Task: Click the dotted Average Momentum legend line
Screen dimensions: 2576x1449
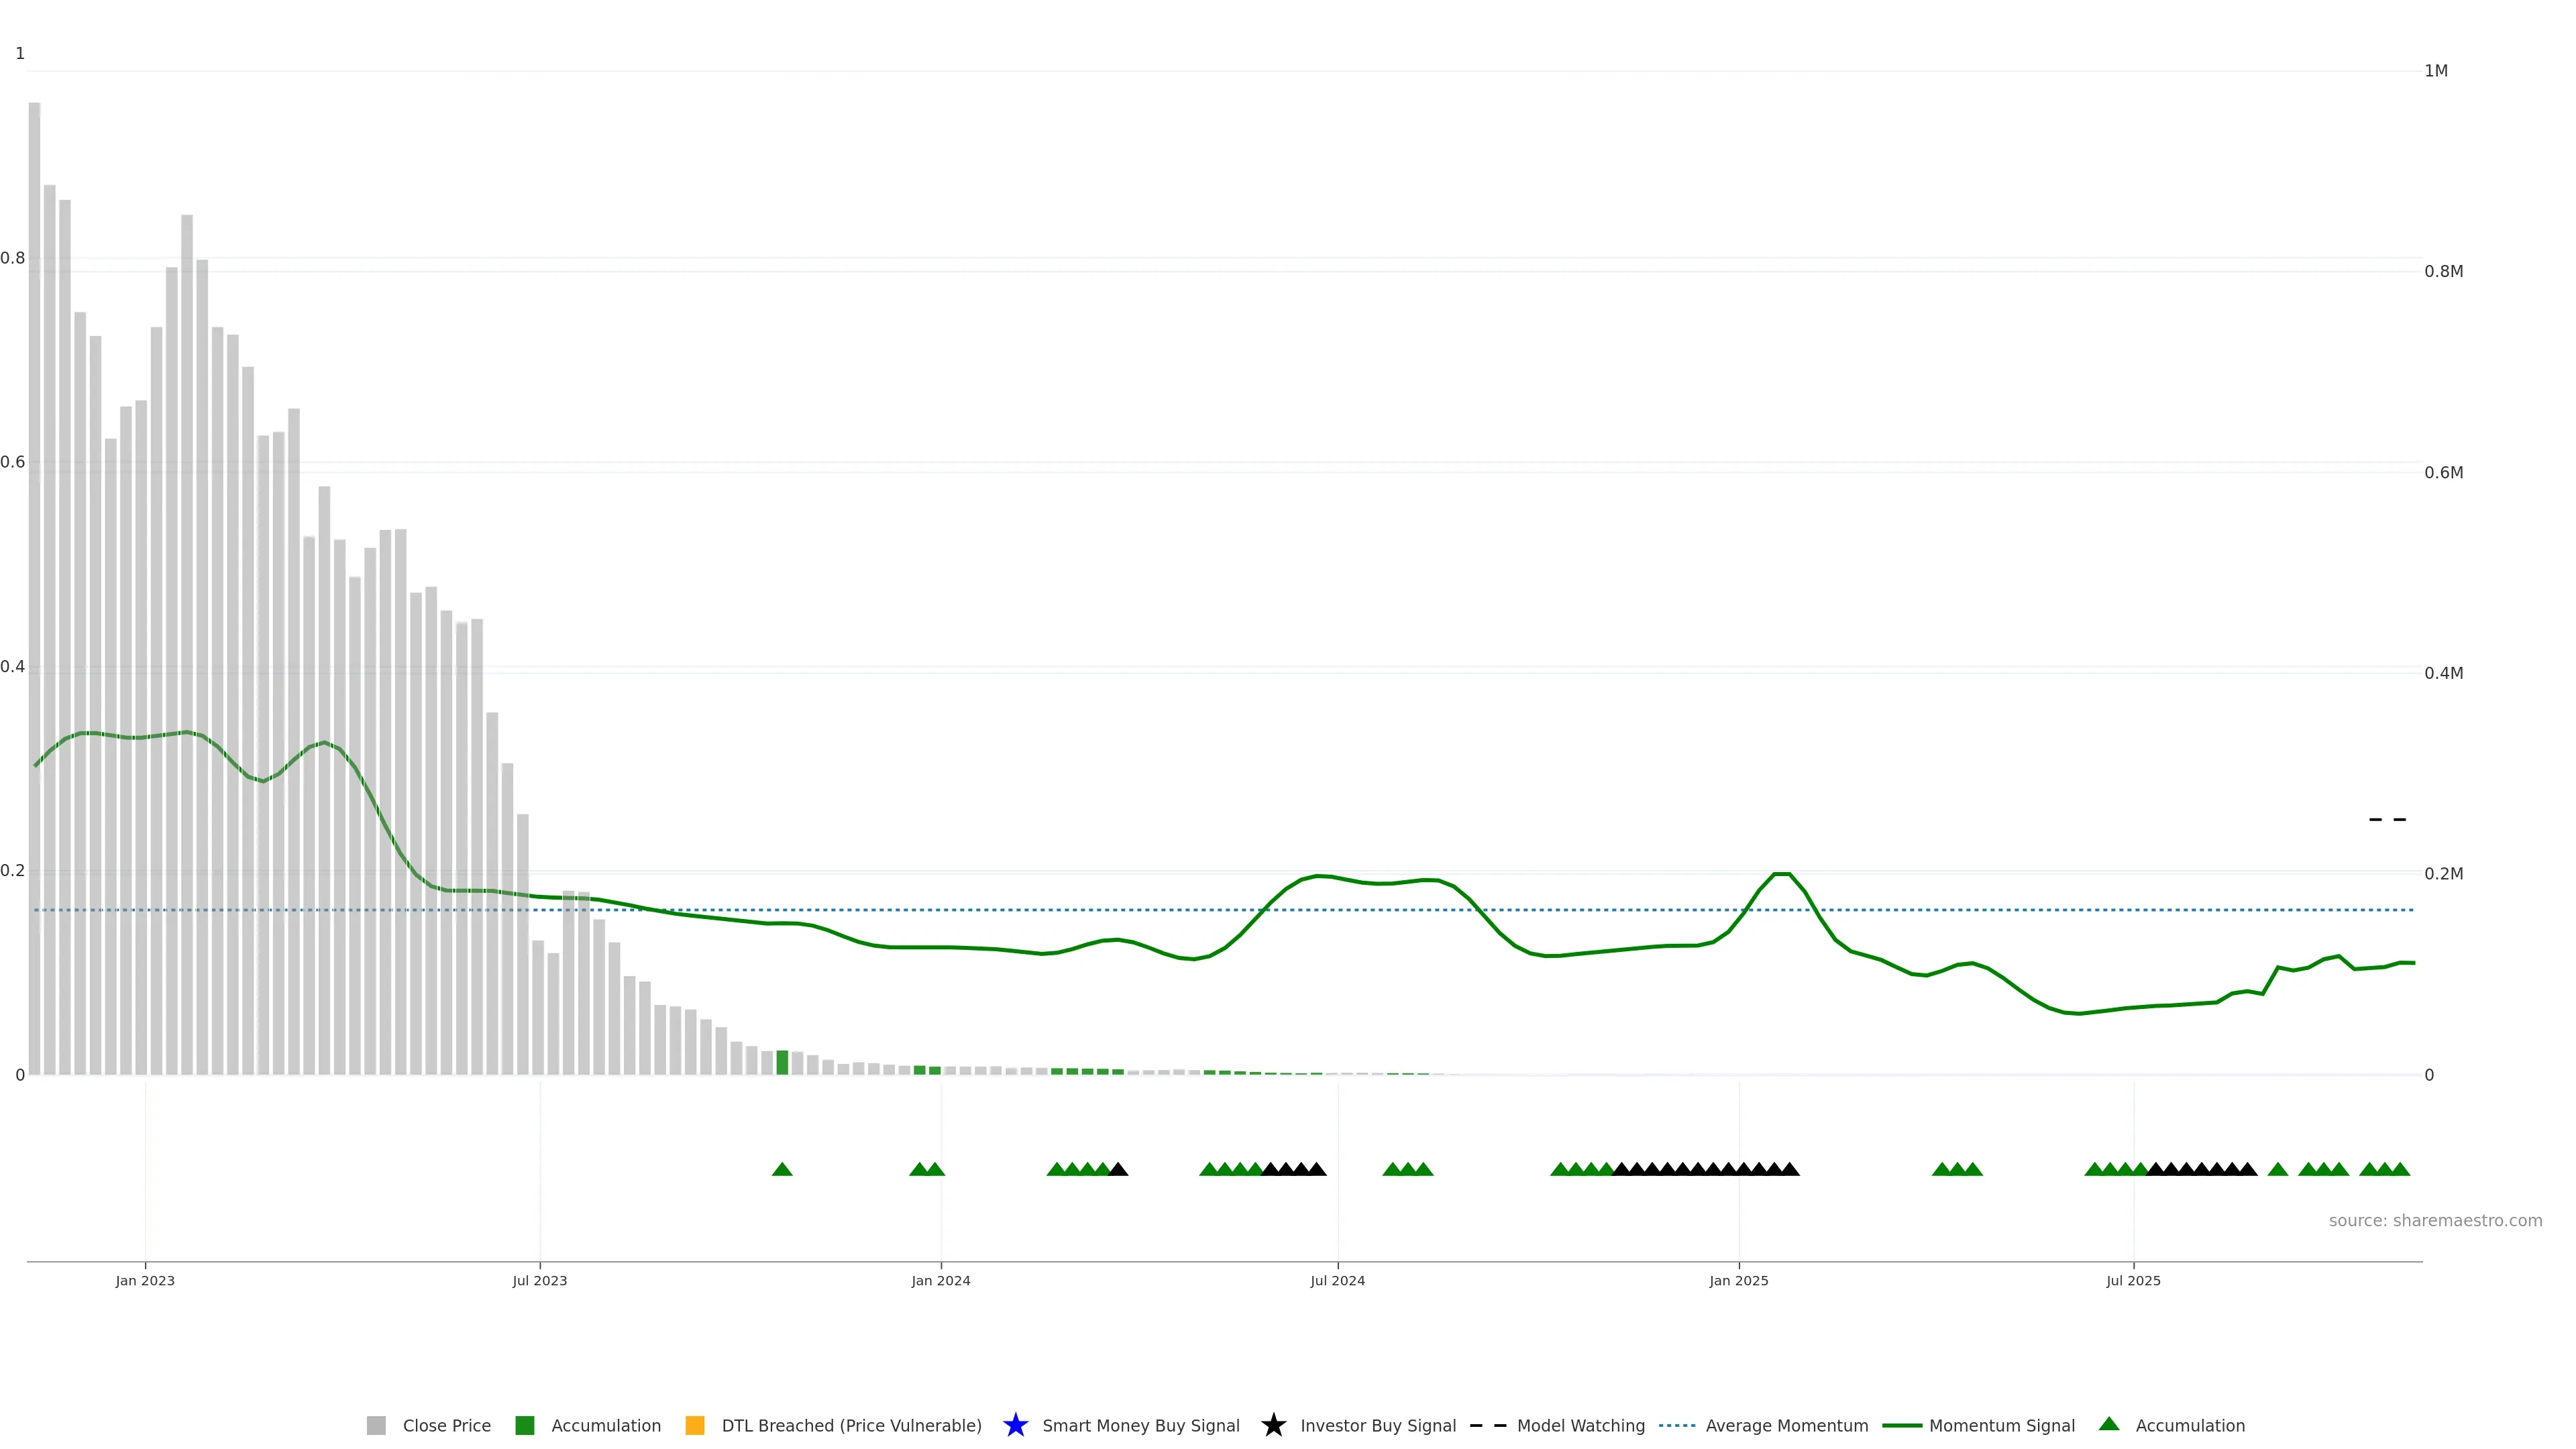Action: point(1677,1425)
